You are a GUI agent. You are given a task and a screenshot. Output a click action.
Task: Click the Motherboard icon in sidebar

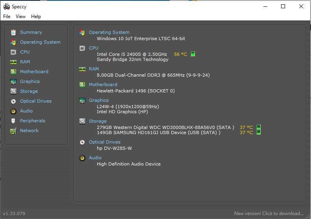(13, 72)
